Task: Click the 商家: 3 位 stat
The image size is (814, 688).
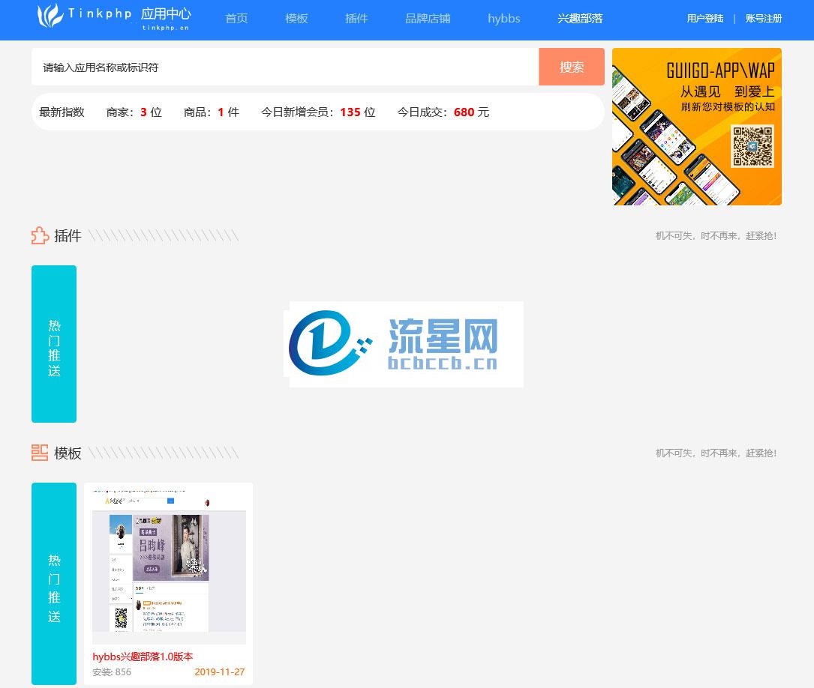Action: (134, 112)
